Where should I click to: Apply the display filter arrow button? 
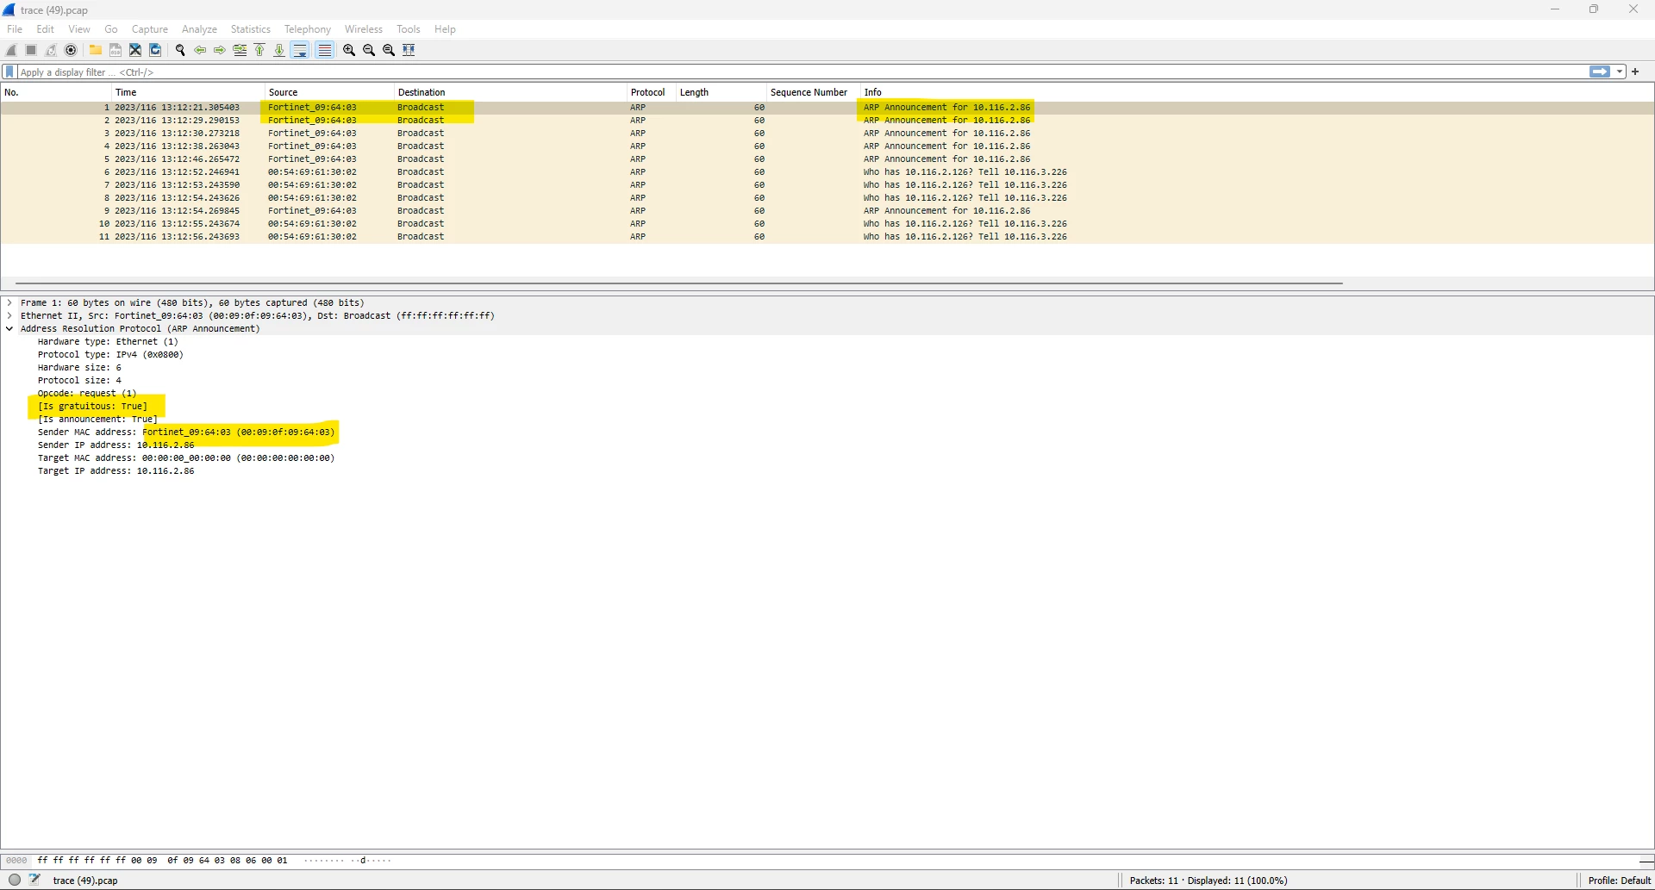click(x=1599, y=72)
